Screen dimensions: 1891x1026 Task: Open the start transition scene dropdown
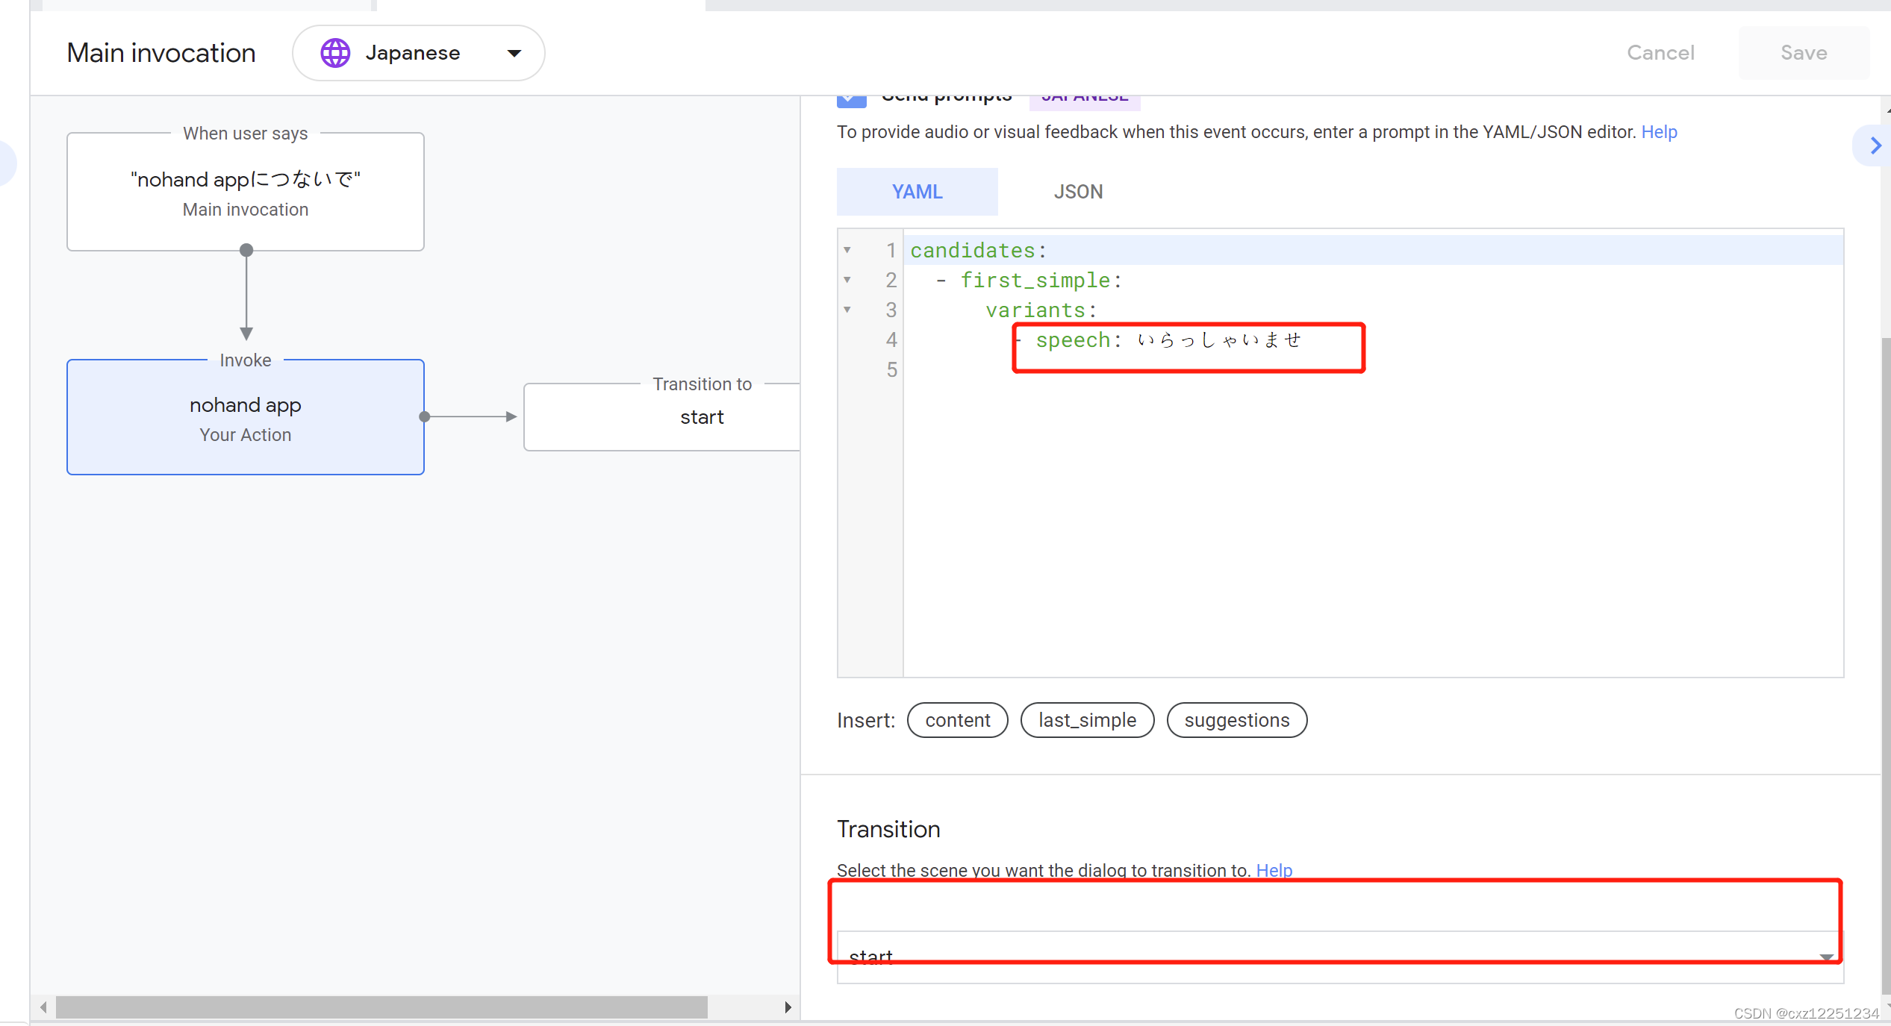1340,957
